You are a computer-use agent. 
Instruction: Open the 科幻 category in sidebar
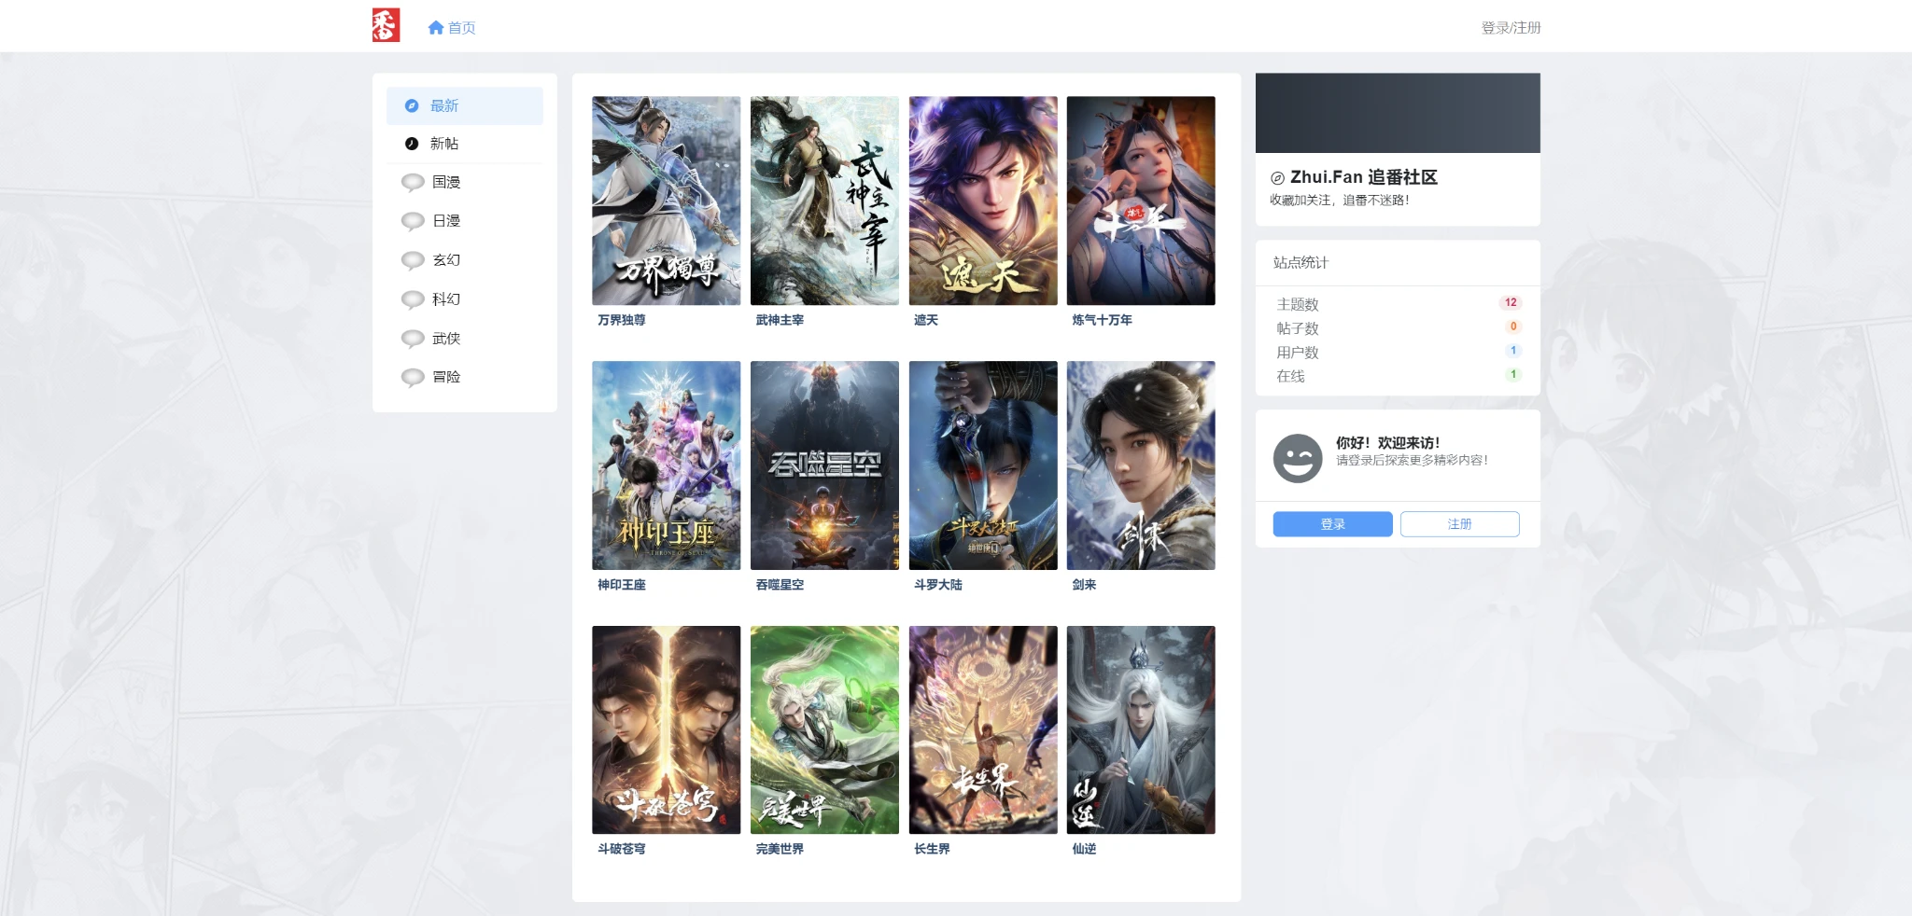pyautogui.click(x=446, y=299)
